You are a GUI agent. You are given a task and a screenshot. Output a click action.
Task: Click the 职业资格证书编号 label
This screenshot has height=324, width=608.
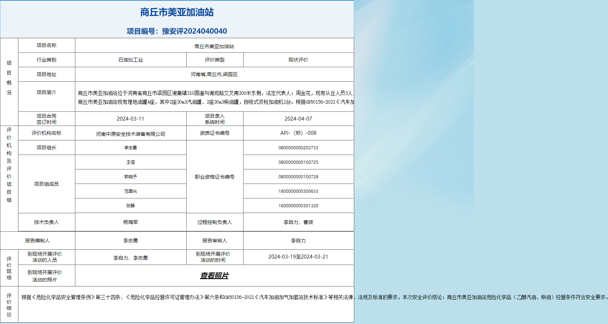click(215, 177)
